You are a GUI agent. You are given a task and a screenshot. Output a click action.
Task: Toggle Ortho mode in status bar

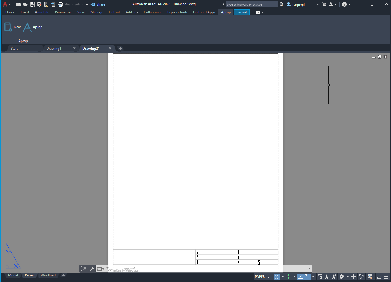point(270,277)
